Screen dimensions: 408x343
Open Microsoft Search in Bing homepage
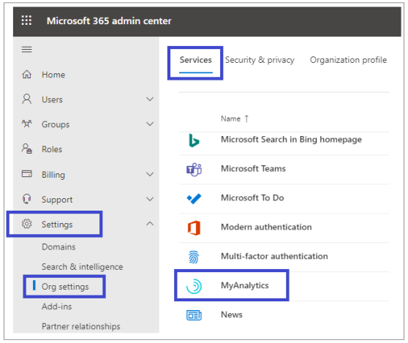[291, 140]
